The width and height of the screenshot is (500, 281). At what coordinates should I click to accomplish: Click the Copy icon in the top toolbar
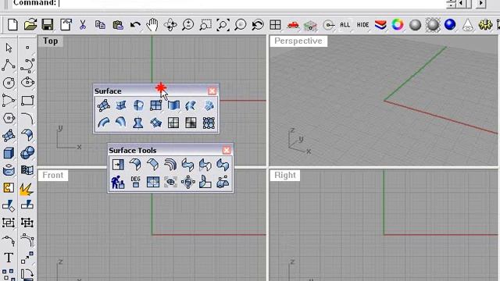tap(100, 24)
